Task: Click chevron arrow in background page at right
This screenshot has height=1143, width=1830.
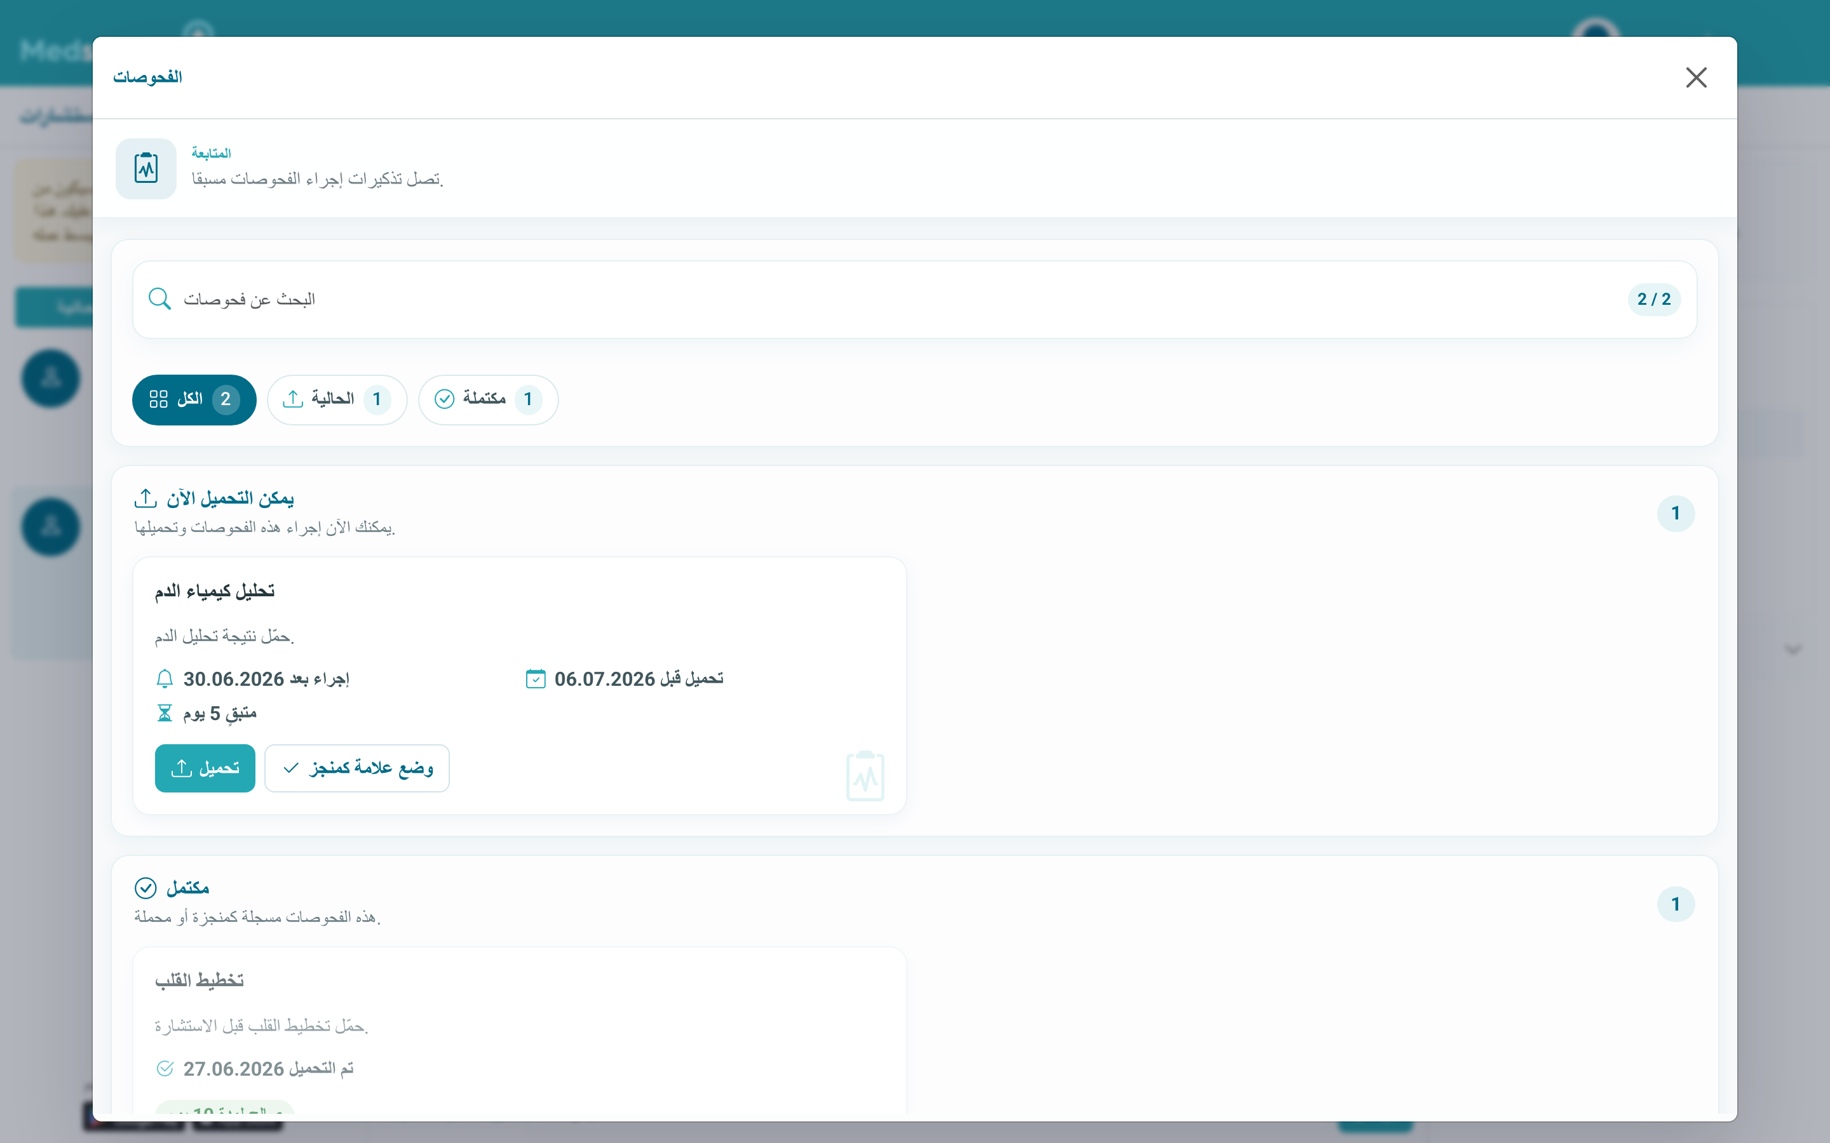Action: point(1793,650)
